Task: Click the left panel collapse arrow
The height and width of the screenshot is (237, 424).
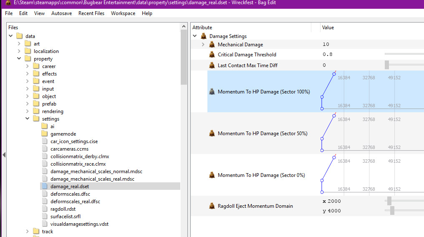Action: tap(4, 155)
